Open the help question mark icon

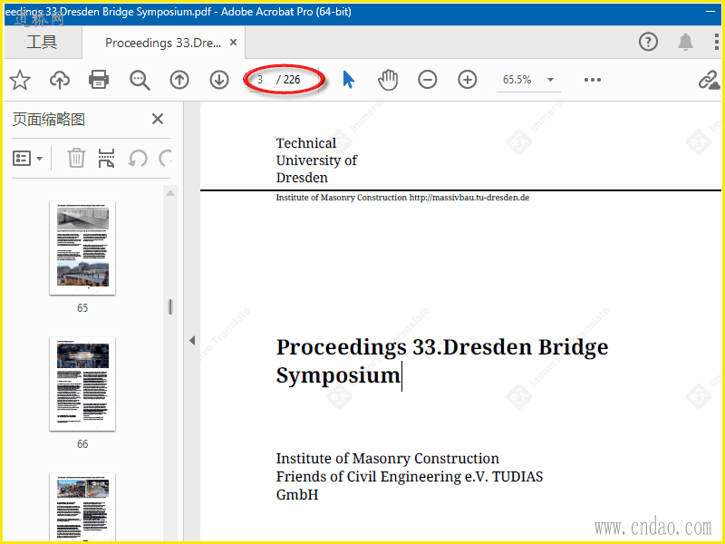click(648, 42)
